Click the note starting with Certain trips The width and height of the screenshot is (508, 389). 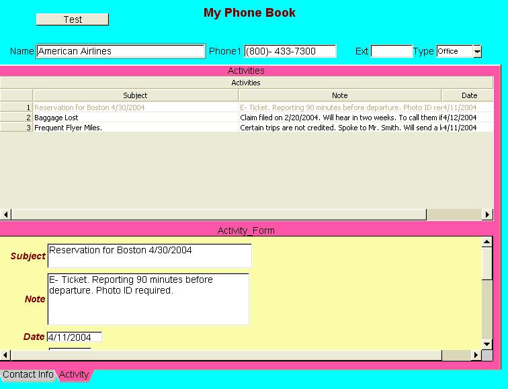[340, 128]
